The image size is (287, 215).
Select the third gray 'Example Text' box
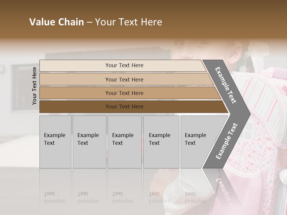tap(124, 142)
